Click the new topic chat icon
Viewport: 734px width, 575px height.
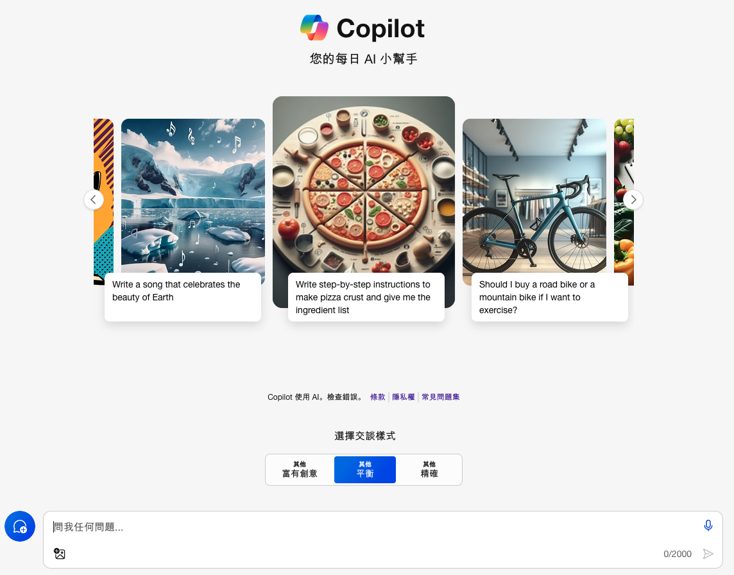coord(20,526)
